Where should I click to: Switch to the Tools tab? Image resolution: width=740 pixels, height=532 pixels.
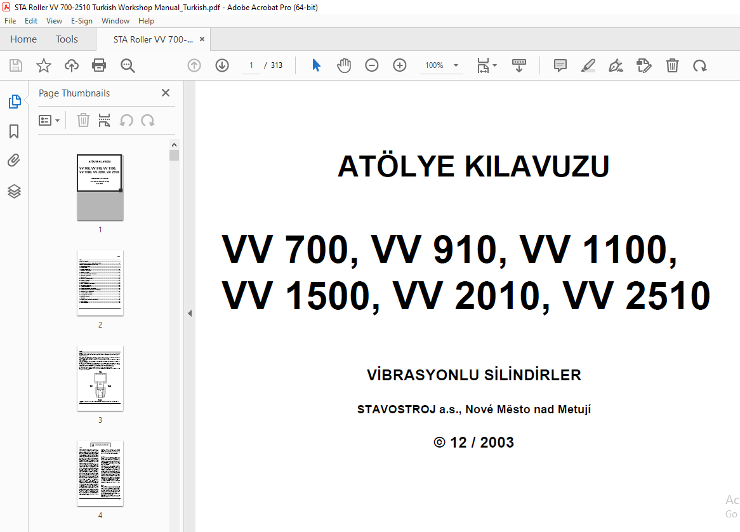click(67, 39)
